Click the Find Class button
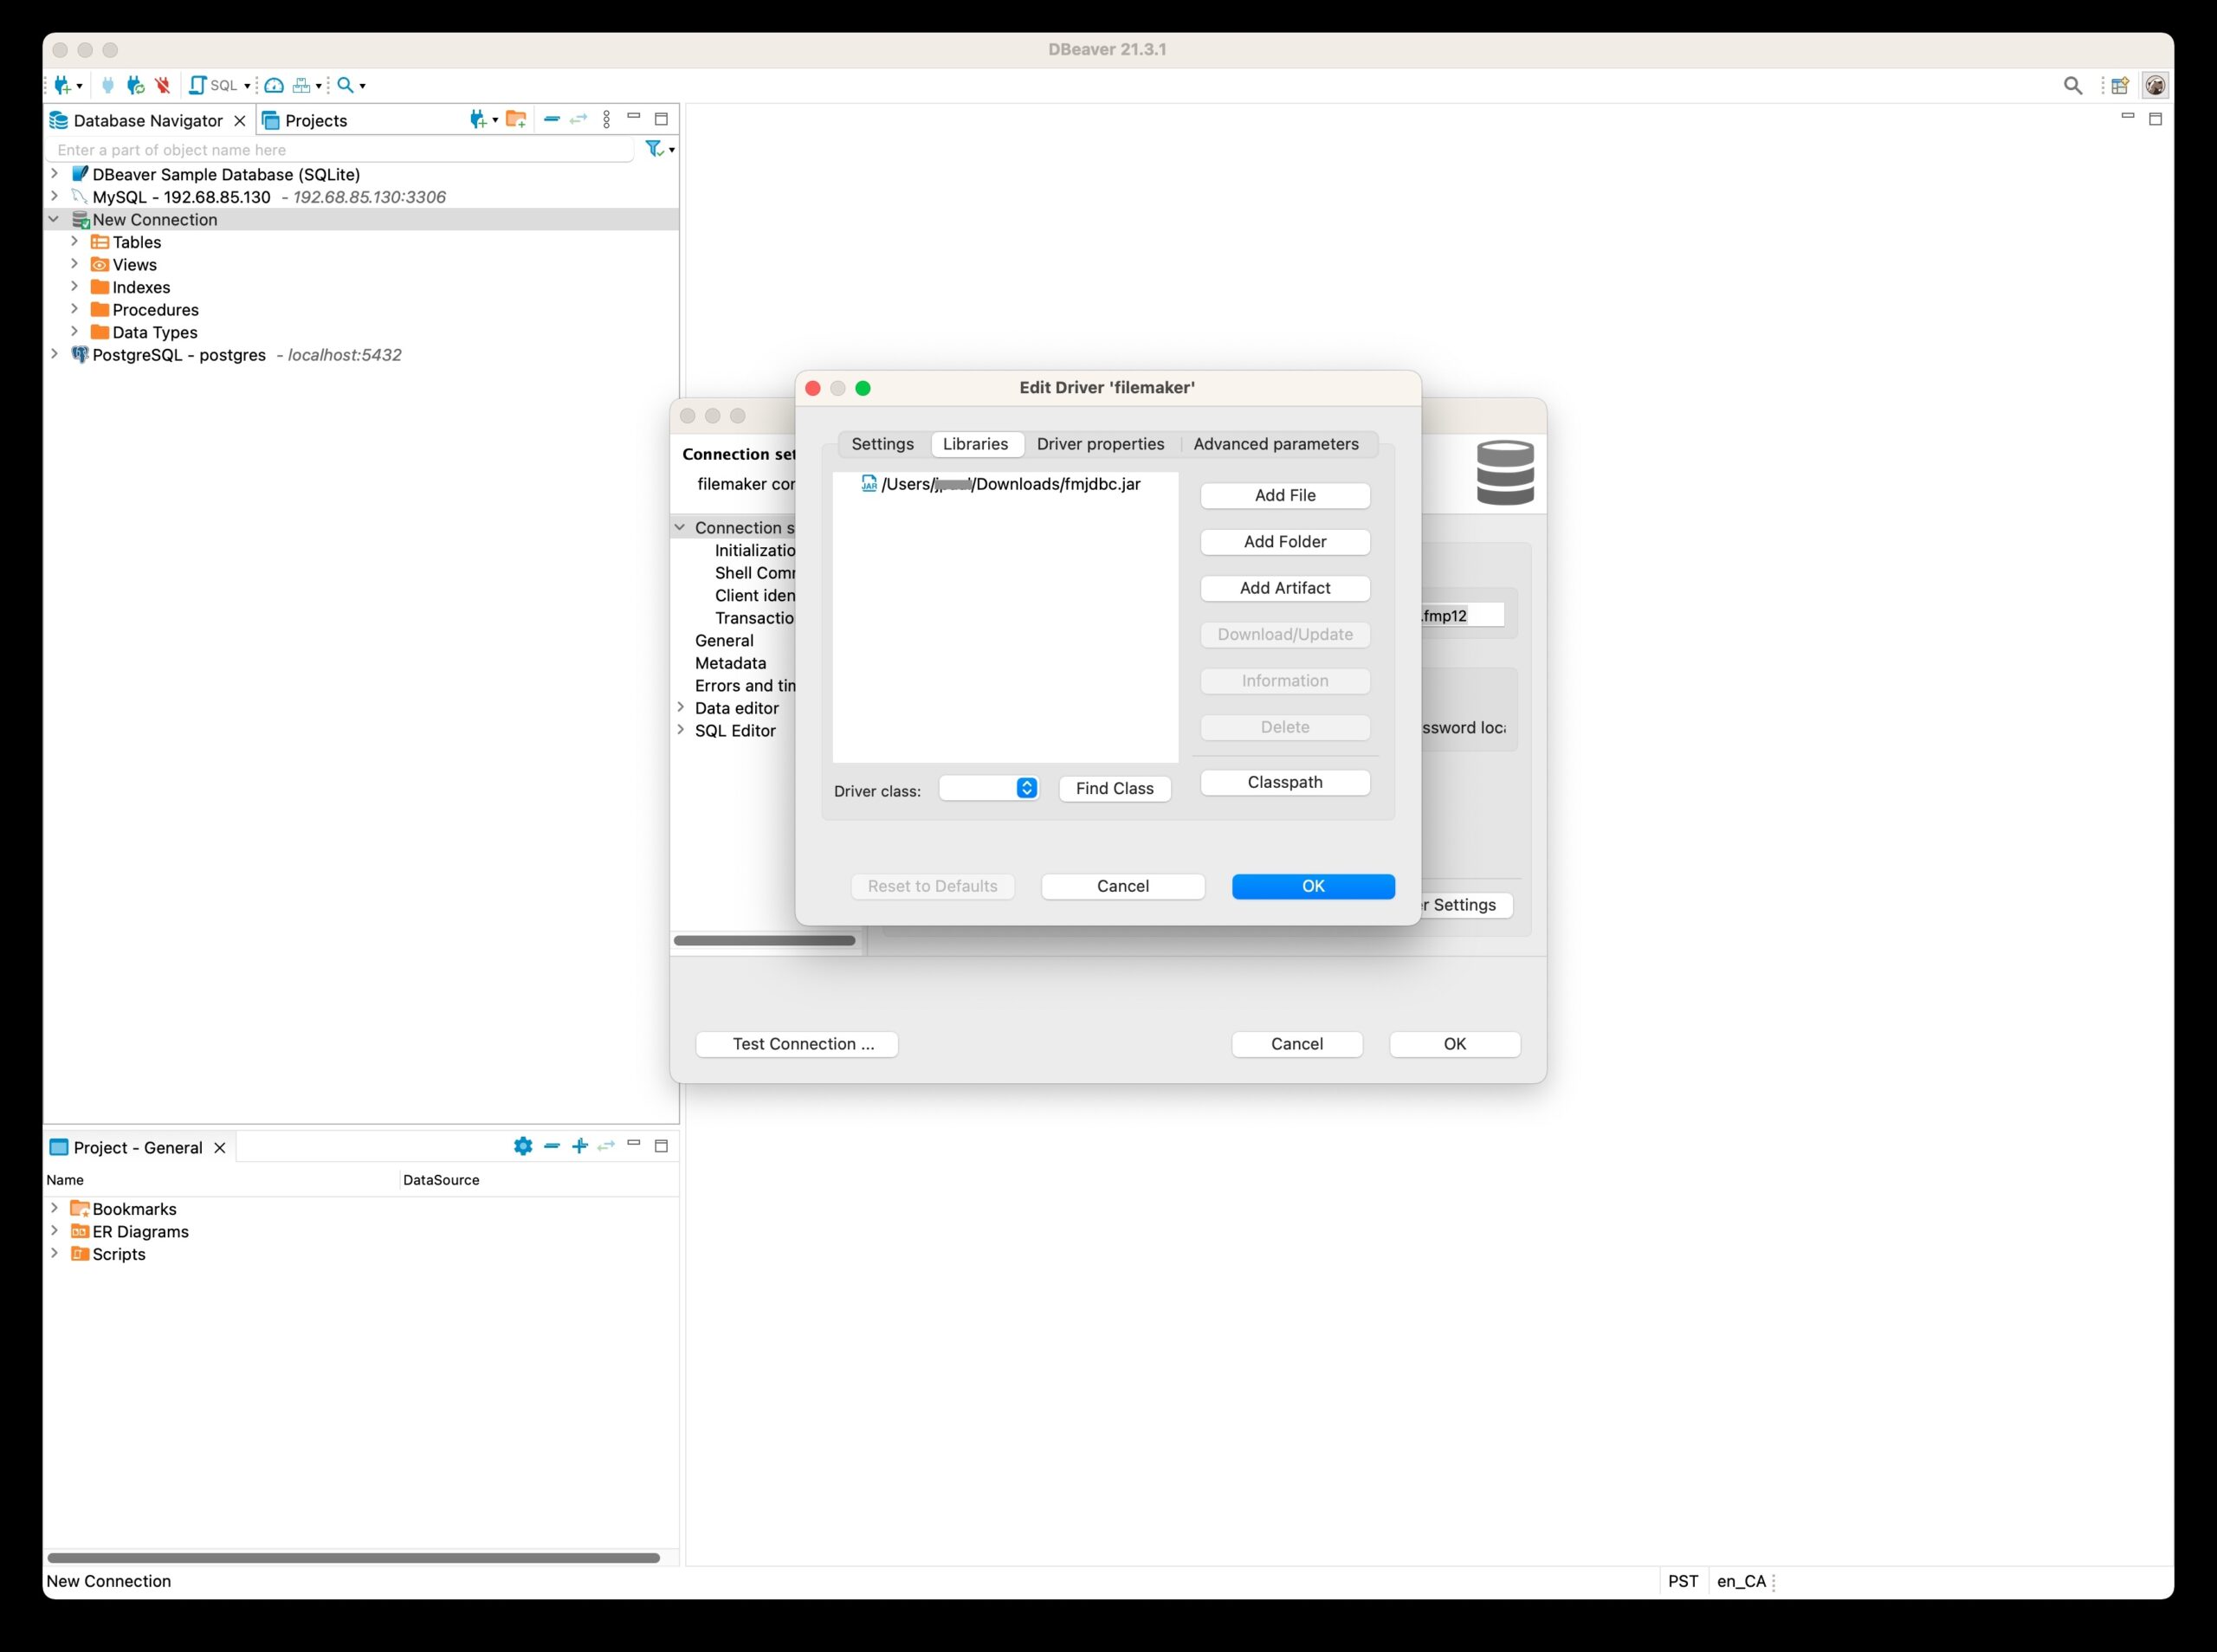Image resolution: width=2217 pixels, height=1652 pixels. coord(1115,788)
